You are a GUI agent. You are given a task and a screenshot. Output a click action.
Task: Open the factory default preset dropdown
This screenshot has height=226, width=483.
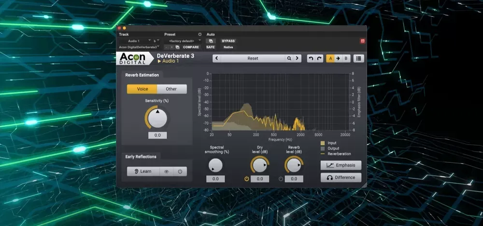click(183, 41)
